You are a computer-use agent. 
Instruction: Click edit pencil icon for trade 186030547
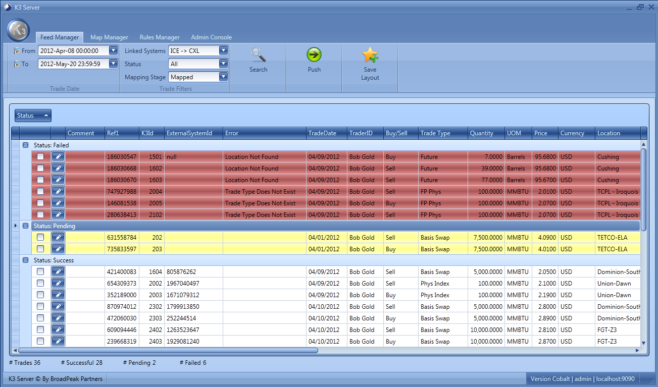click(x=58, y=157)
